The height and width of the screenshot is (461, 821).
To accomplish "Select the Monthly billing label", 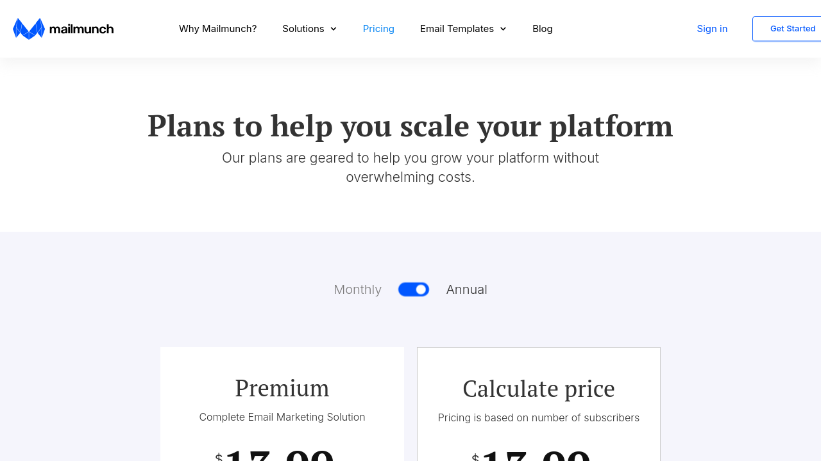I will [x=357, y=289].
